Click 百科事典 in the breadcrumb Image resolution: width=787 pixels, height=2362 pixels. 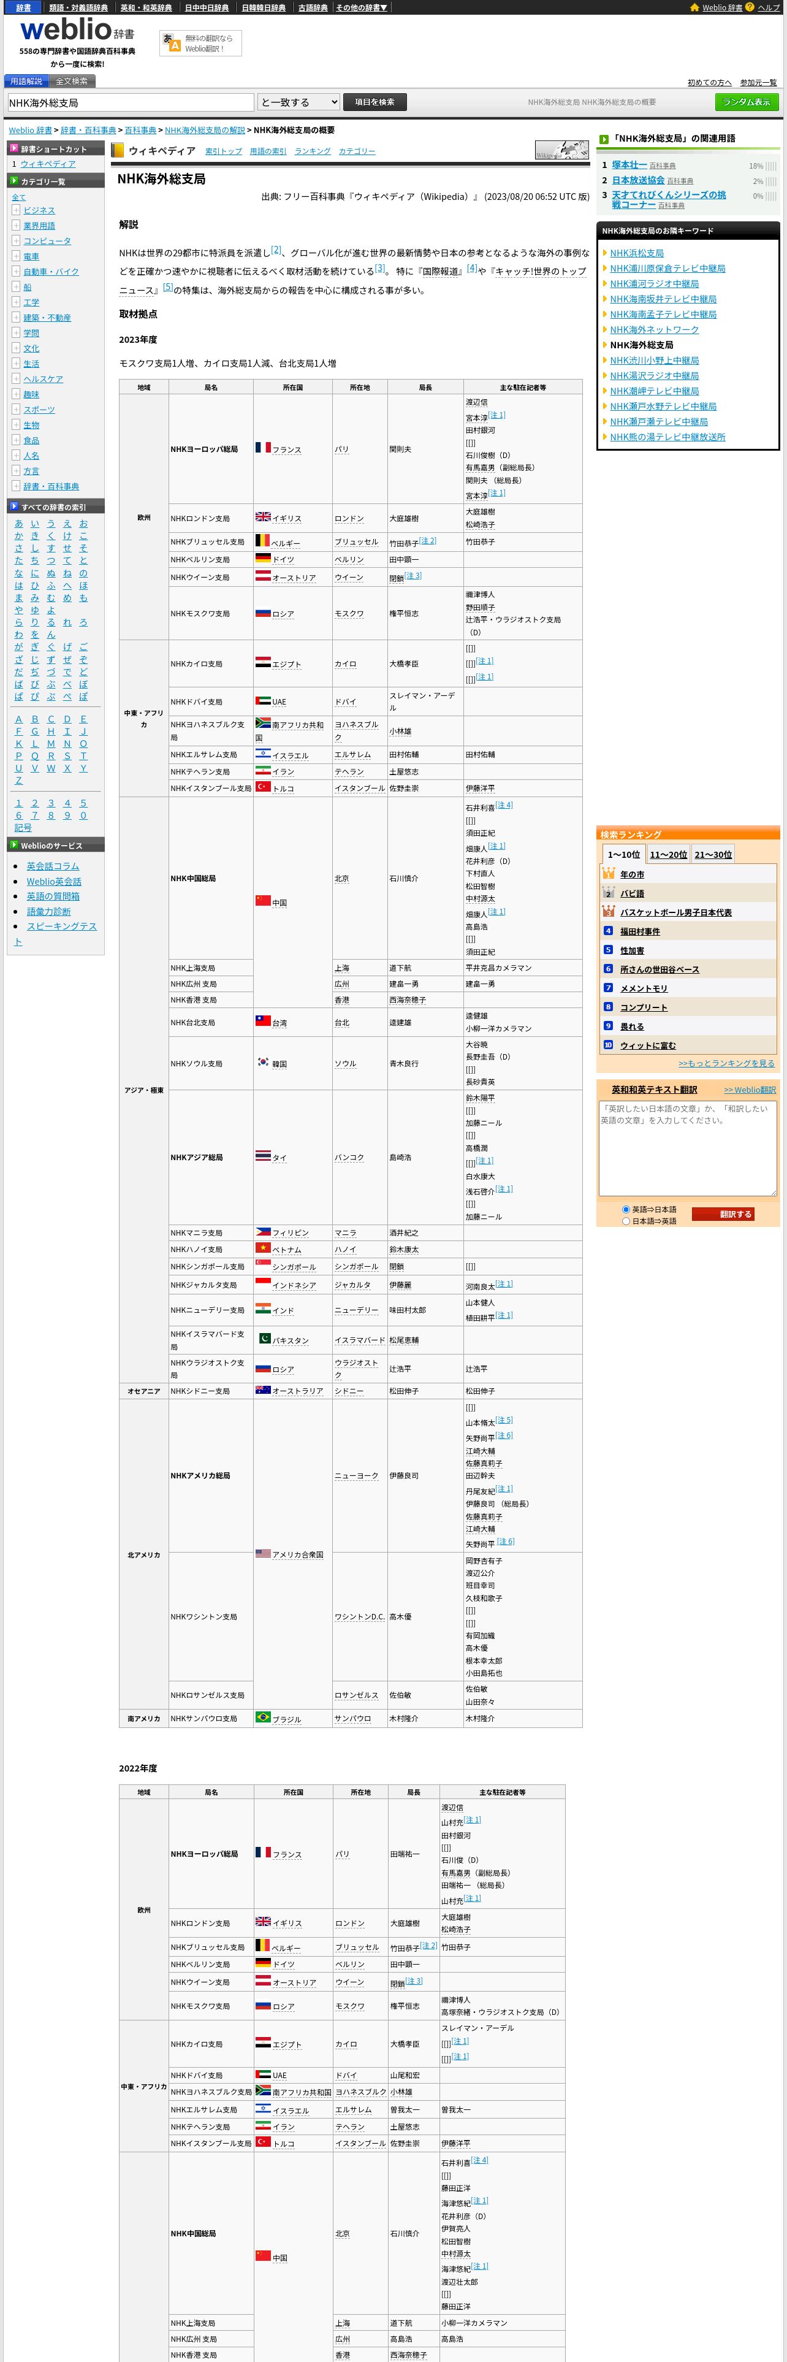140,130
